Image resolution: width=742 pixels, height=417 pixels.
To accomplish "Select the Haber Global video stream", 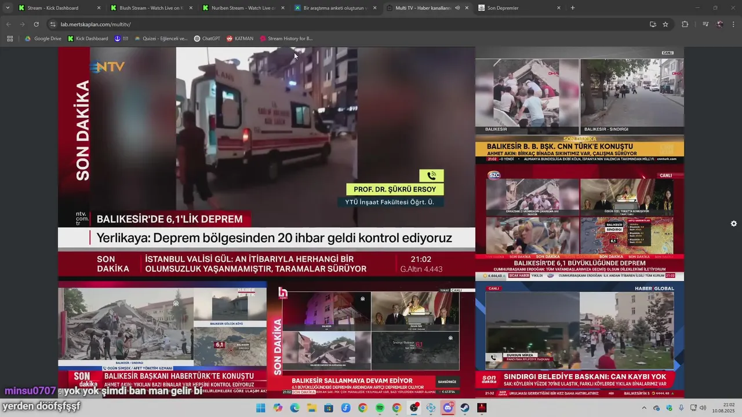I will (580, 339).
